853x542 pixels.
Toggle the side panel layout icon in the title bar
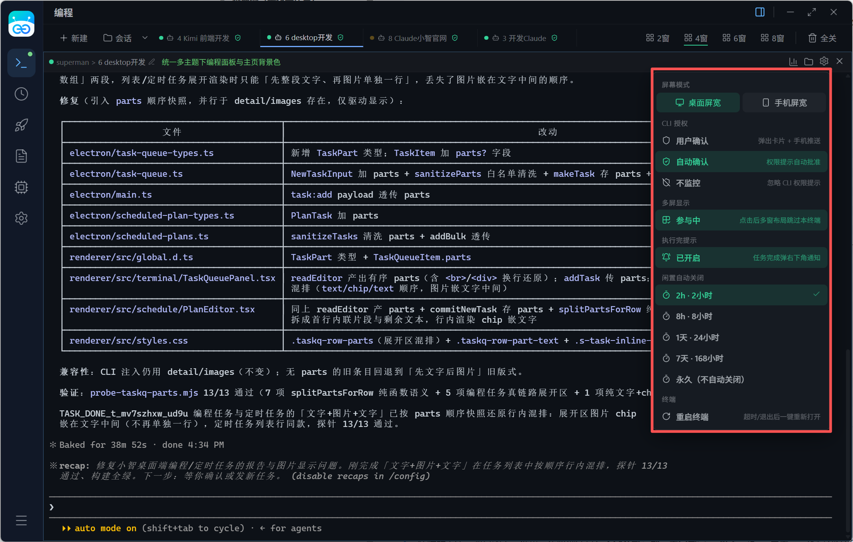760,12
